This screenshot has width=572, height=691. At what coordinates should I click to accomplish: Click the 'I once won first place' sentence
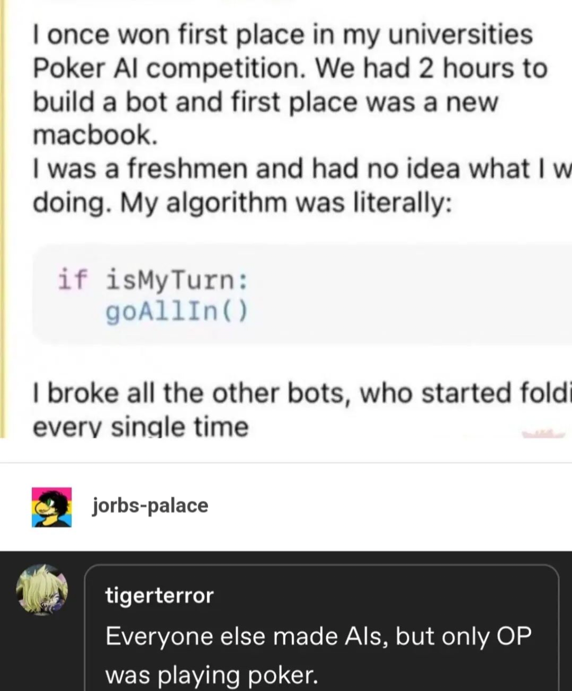pos(282,34)
